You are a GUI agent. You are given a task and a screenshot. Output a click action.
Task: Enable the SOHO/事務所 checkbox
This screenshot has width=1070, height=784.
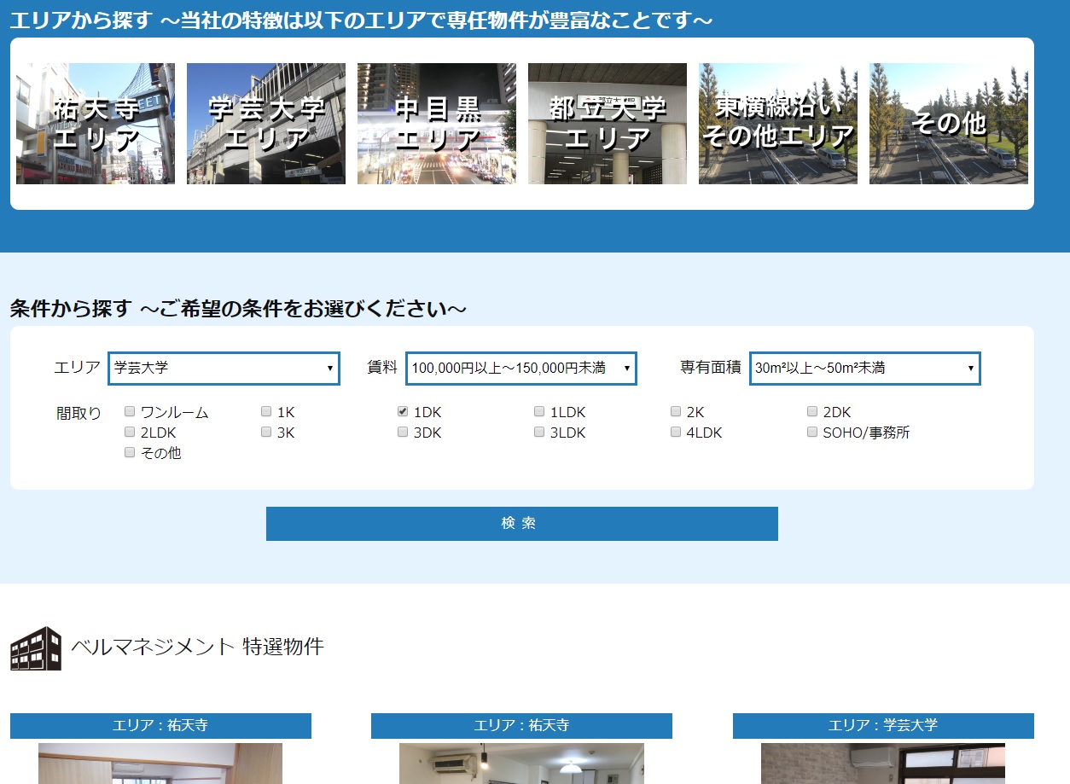(811, 432)
